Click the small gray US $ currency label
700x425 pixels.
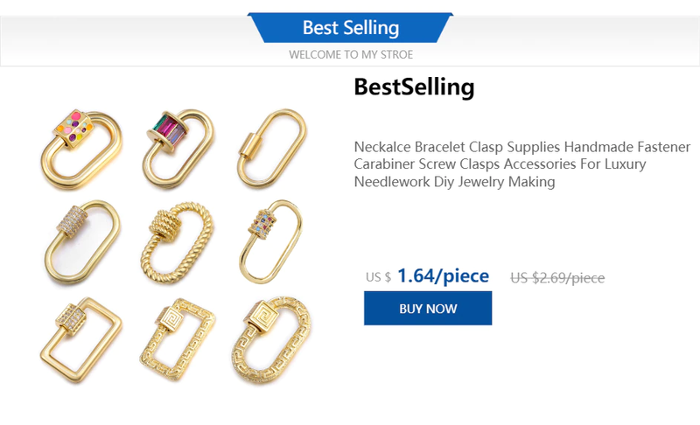[x=378, y=277]
